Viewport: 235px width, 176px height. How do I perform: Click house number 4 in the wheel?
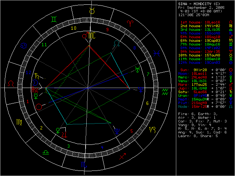point(102,148)
